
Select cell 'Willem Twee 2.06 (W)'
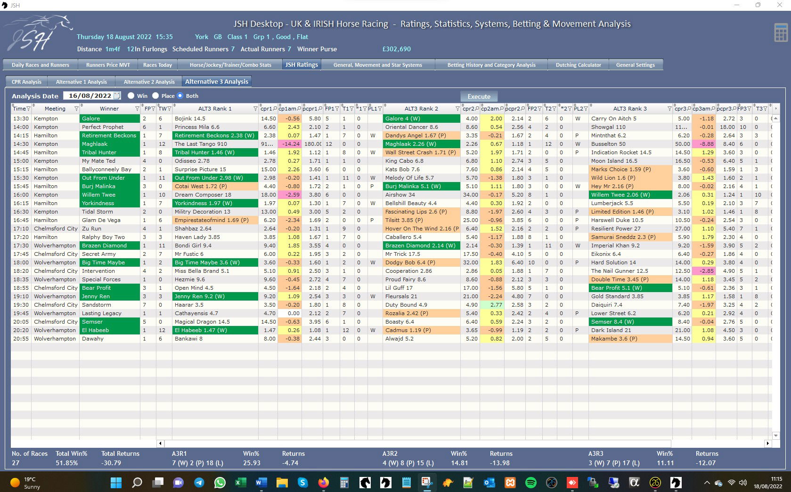point(630,195)
